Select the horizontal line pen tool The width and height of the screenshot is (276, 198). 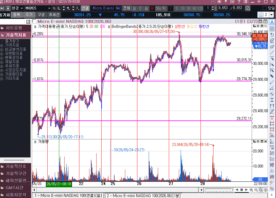click(x=272, y=59)
